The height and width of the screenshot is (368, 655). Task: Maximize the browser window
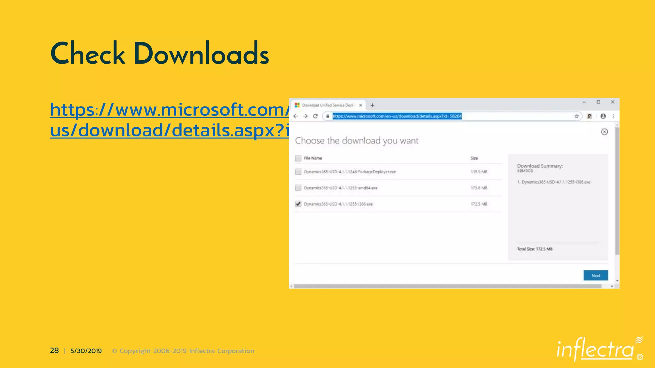point(598,102)
